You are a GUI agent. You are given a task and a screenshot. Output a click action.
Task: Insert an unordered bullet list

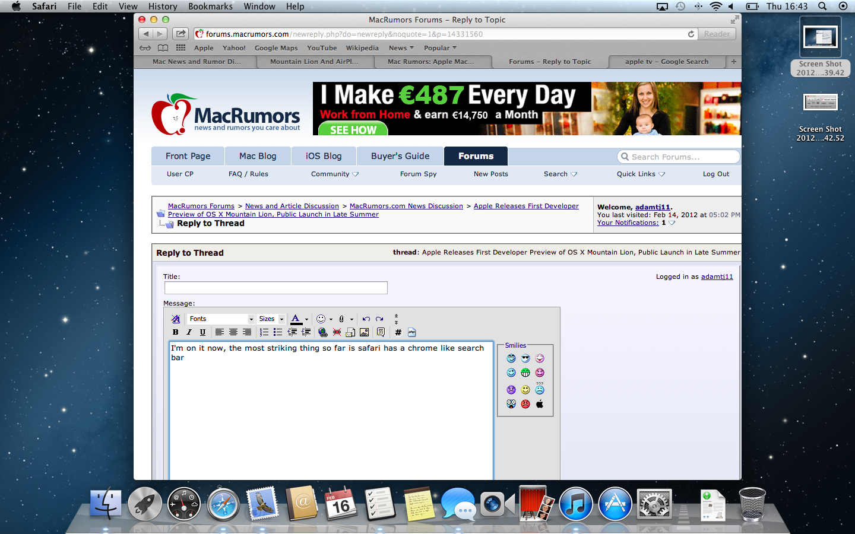278,332
